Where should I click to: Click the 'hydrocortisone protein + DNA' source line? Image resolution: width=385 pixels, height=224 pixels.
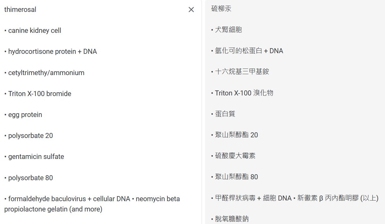52,52
